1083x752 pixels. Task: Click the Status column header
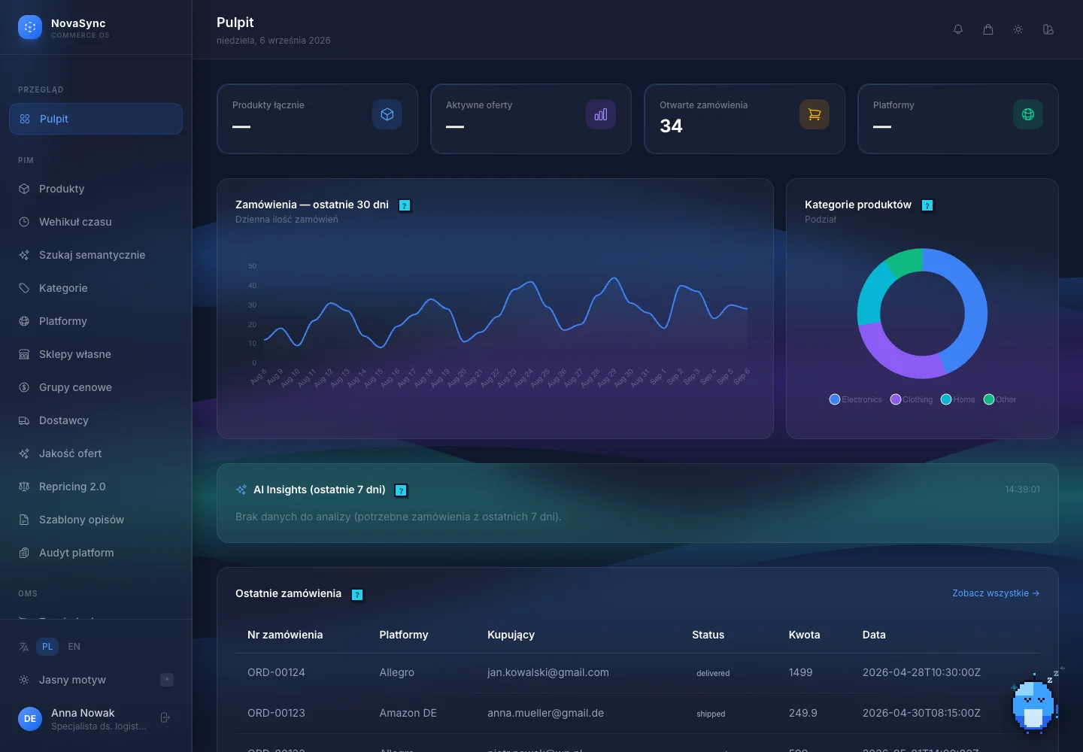(x=708, y=635)
